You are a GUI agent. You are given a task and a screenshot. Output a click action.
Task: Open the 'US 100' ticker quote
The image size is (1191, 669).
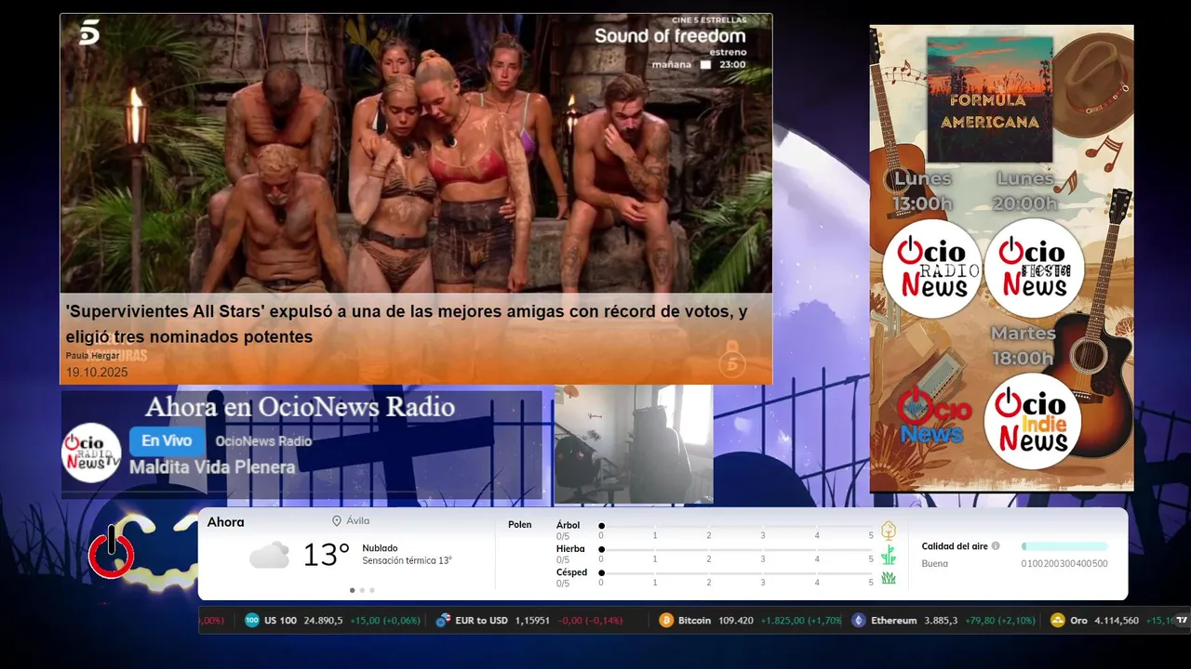tap(333, 620)
